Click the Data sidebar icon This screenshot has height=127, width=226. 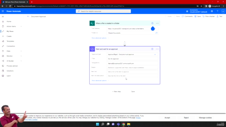(x=3, y=51)
